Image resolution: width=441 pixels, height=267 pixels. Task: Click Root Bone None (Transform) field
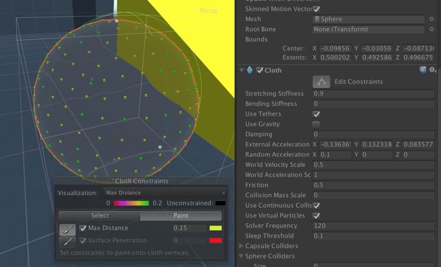tap(369, 29)
